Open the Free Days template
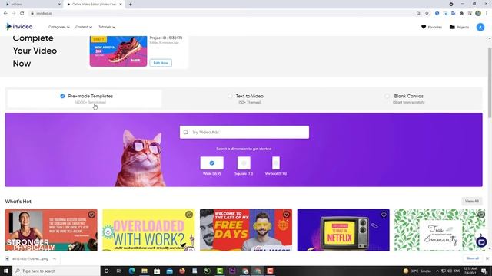492x276 pixels. (246, 230)
